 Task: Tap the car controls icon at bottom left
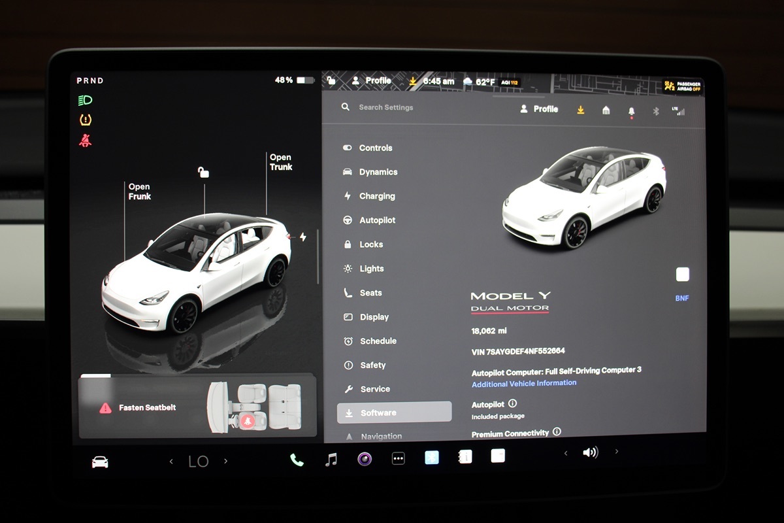click(x=100, y=462)
